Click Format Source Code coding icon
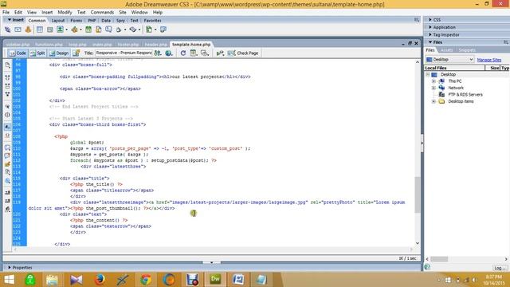Image resolution: width=510 pixels, height=287 pixels. pyautogui.click(x=7, y=209)
